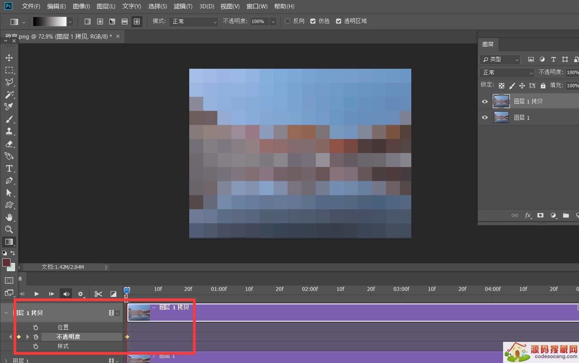Open the 编辑(E) menu
Viewport: 579px width, 363px height.
(x=56, y=6)
